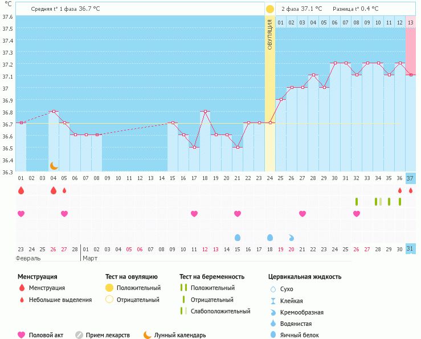
Task: Click the Кремообразная fluid legend icon
Action: pos(273,312)
